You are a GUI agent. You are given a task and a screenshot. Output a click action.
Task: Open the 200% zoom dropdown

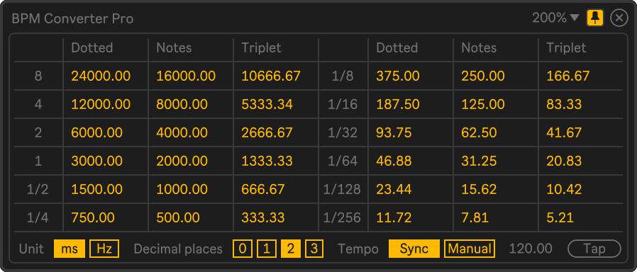point(555,18)
